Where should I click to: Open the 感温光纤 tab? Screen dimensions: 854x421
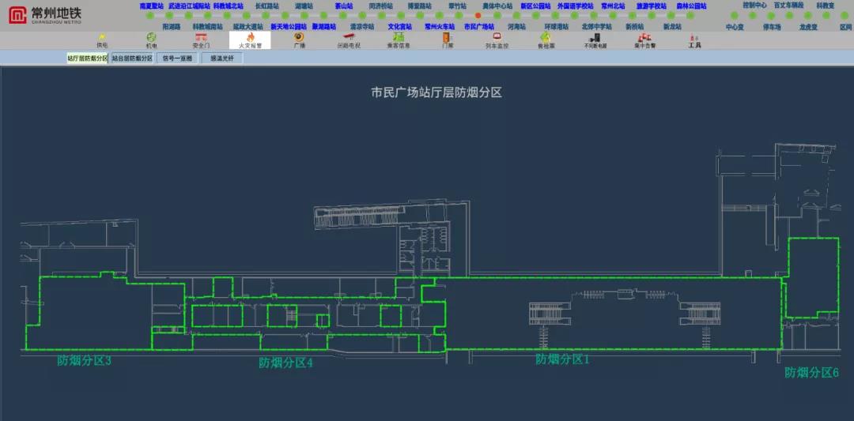pyautogui.click(x=221, y=58)
